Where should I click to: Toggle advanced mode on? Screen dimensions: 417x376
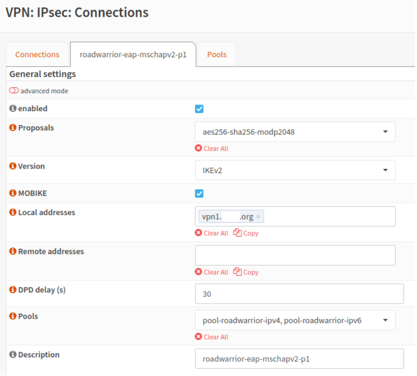(13, 90)
